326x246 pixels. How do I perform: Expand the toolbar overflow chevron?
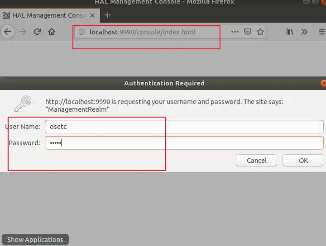304,32
